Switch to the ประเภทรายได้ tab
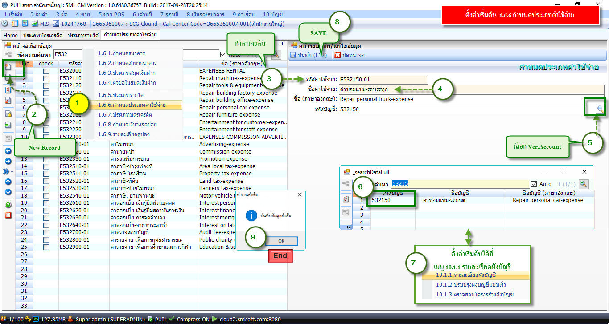609x324 pixels. pyautogui.click(x=83, y=35)
